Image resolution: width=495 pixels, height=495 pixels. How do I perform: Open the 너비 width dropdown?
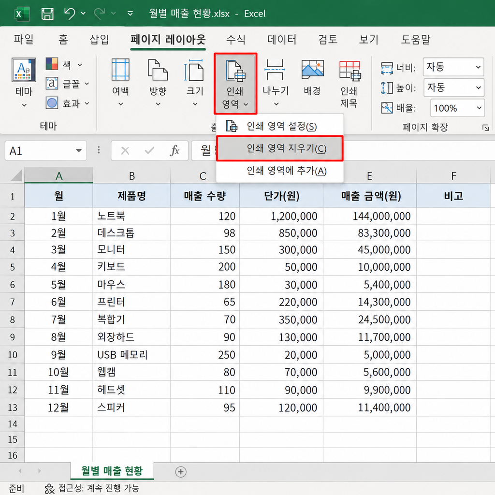(x=453, y=67)
